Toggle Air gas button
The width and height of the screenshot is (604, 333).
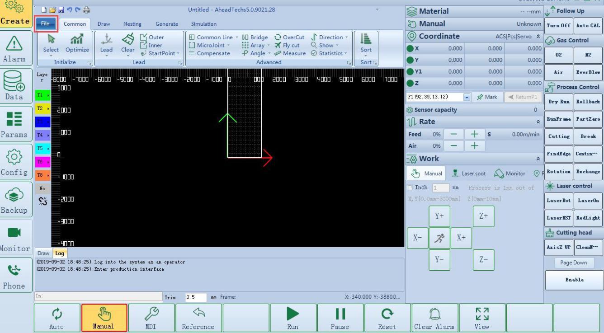559,72
